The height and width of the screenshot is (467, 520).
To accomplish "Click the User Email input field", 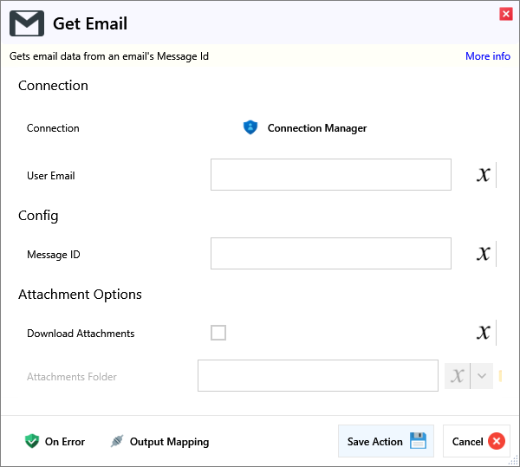I will pos(330,175).
